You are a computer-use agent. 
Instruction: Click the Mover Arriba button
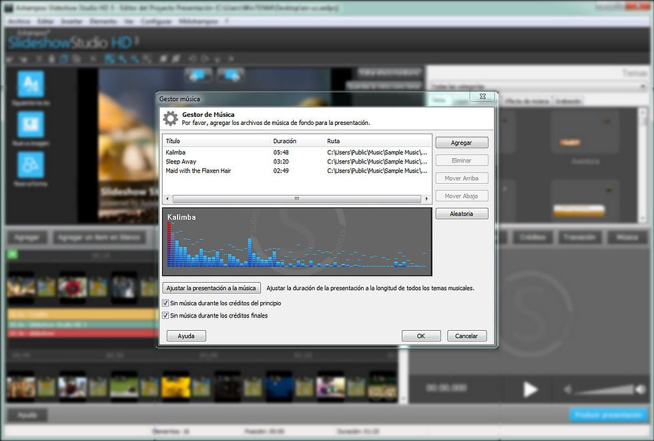click(461, 178)
